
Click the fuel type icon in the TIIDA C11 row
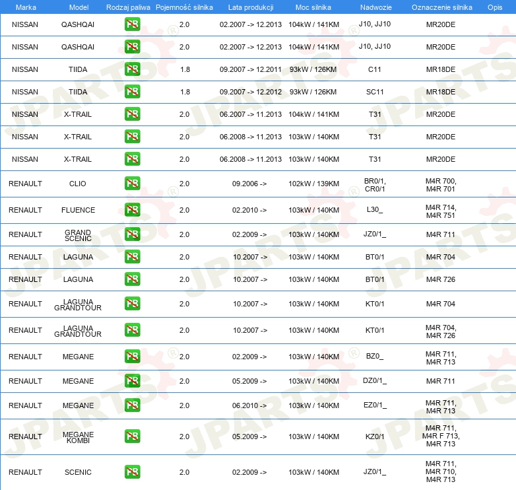pyautogui.click(x=132, y=69)
